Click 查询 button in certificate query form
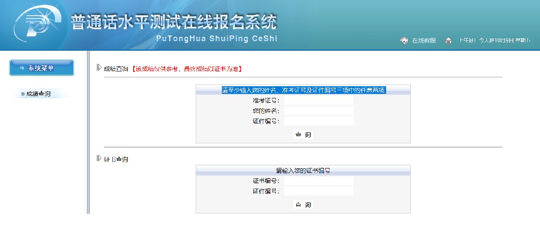Image resolution: width=540 pixels, height=243 pixels. (303, 205)
